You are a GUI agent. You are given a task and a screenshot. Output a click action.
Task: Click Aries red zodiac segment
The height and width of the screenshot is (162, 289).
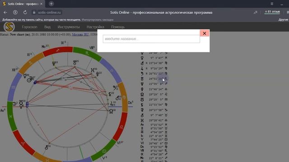[23, 144]
